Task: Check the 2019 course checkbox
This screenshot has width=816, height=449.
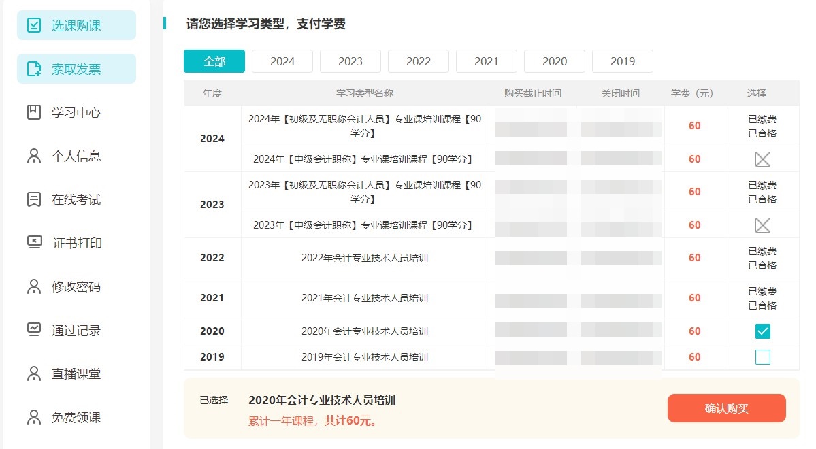Action: pos(762,357)
